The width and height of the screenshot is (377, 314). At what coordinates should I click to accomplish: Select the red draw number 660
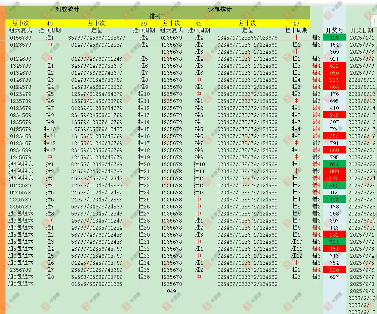point(334,150)
